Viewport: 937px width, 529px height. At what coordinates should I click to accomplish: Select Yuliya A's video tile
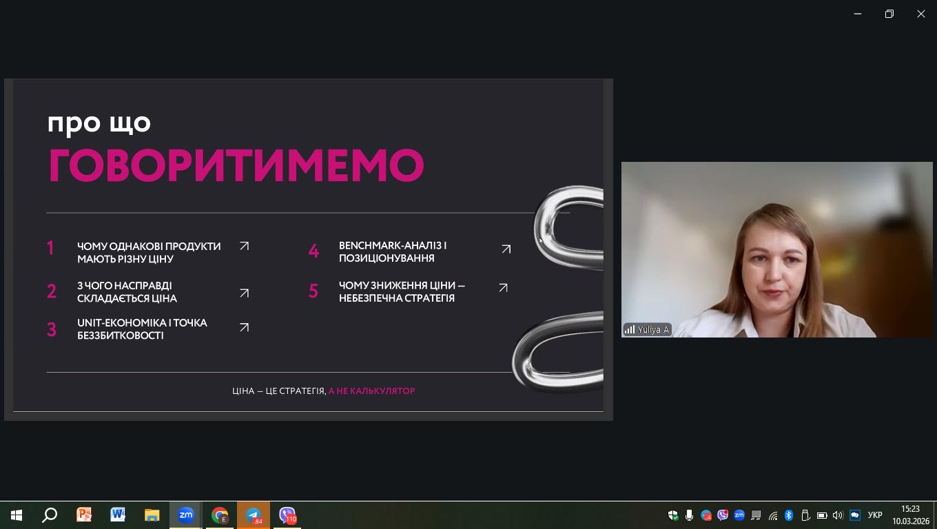coord(776,249)
